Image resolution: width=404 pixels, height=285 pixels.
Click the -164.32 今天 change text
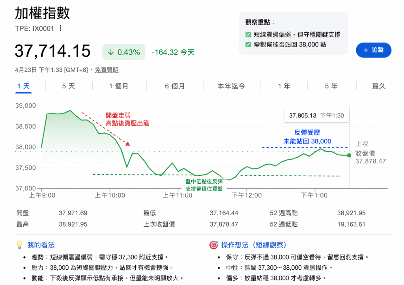[x=173, y=52]
